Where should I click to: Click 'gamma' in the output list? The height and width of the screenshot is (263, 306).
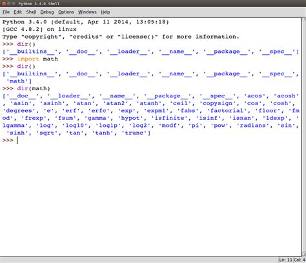click(97, 118)
